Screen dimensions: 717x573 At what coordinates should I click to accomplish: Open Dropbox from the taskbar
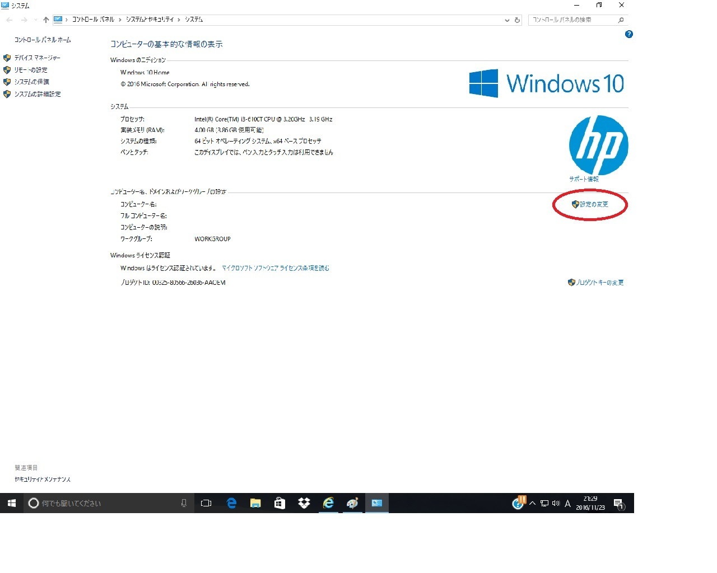pos(304,503)
